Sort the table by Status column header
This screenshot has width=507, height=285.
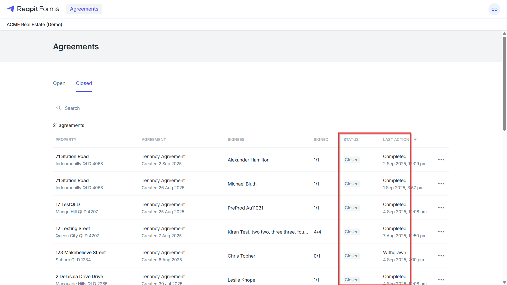351,140
